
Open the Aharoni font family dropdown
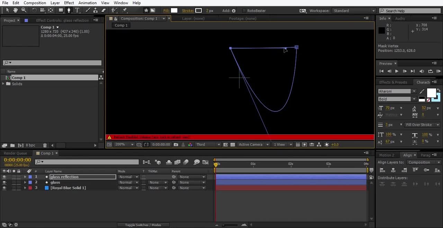pos(397,92)
